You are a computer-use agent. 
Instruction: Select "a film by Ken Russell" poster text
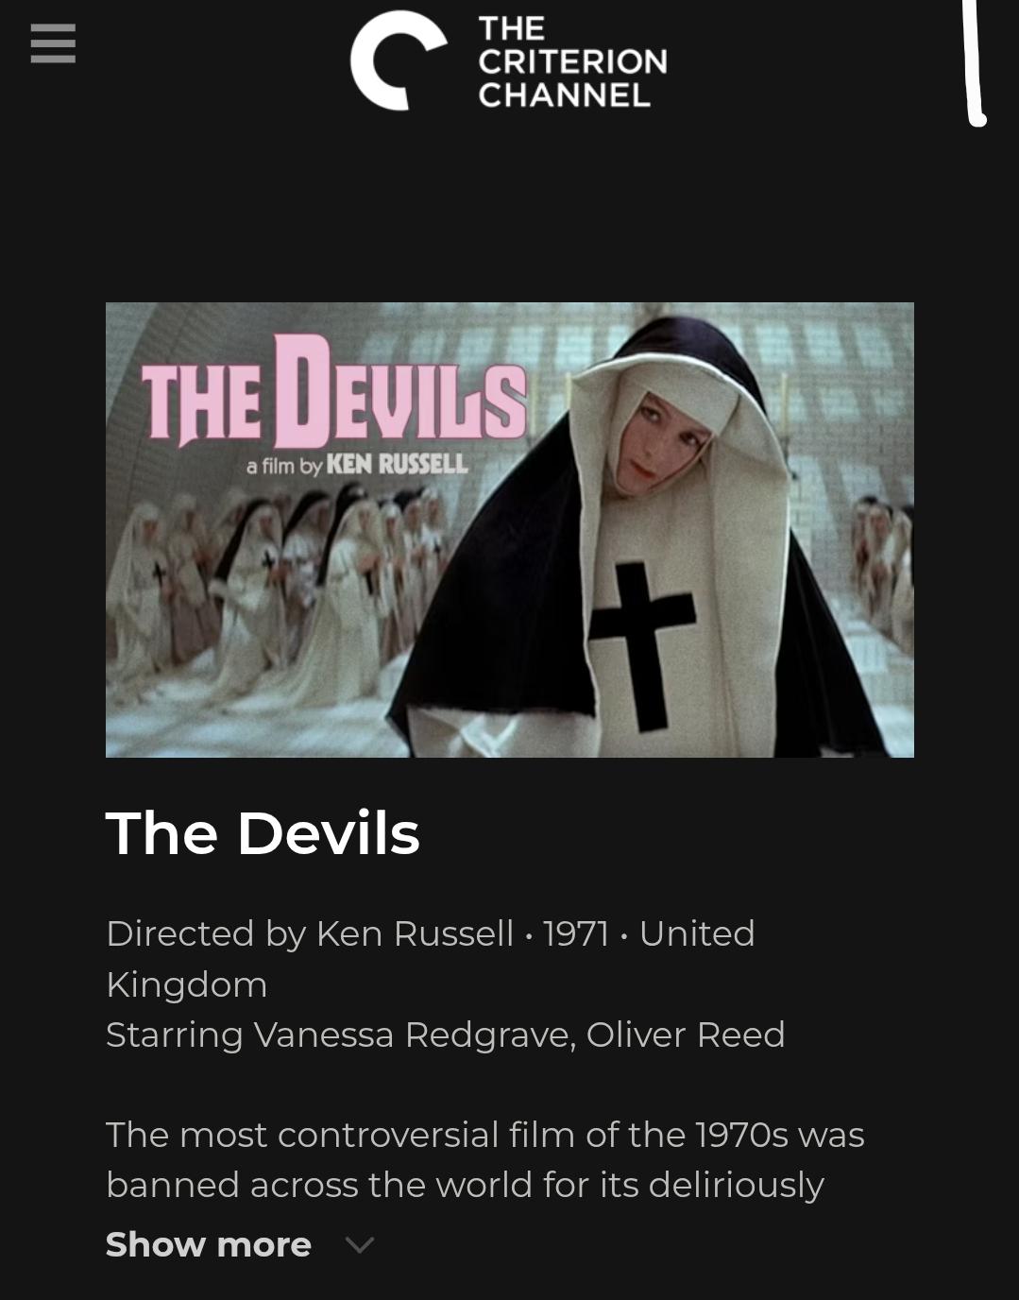(356, 465)
